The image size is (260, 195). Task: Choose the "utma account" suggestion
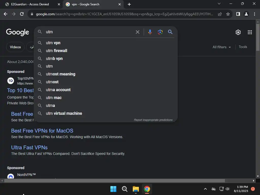pos(106,90)
